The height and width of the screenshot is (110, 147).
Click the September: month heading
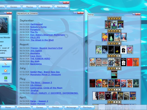click(x=27, y=21)
